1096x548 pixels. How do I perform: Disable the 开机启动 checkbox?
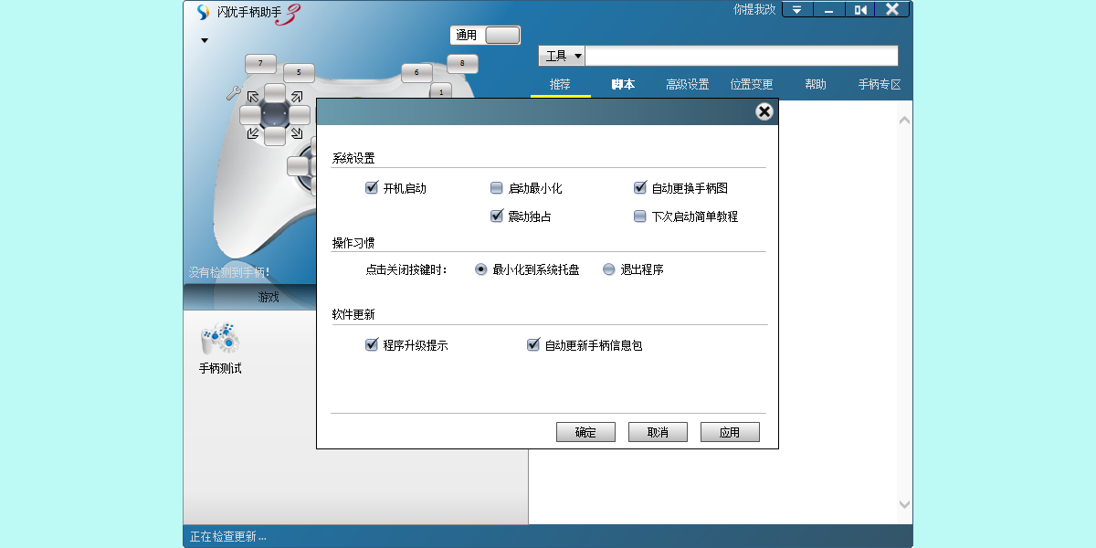click(x=371, y=187)
